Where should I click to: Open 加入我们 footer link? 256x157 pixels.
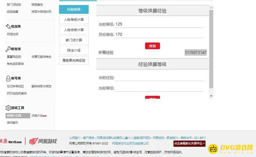coord(200,138)
